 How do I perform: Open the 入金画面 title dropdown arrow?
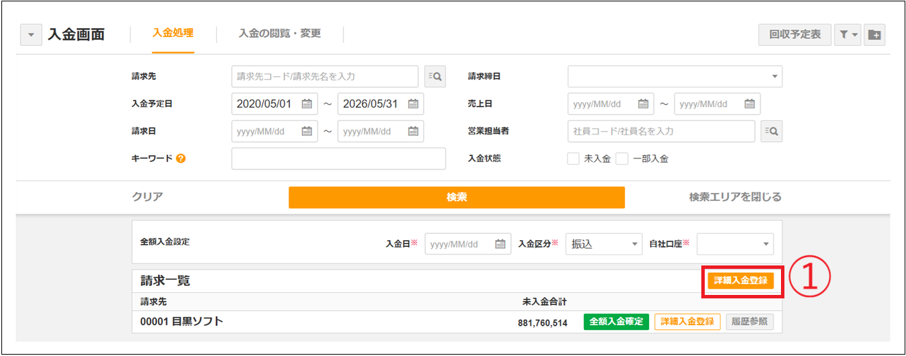coord(31,35)
